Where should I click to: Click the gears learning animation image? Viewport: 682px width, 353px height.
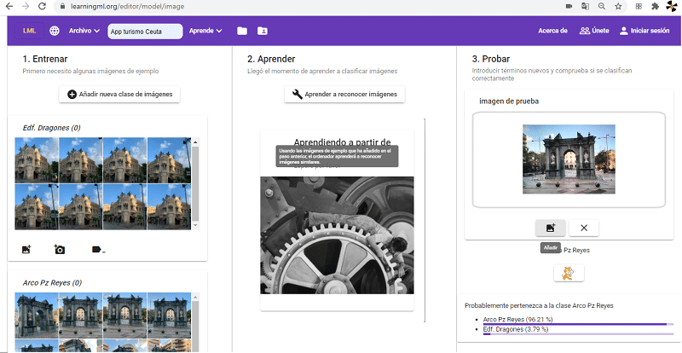[337, 235]
